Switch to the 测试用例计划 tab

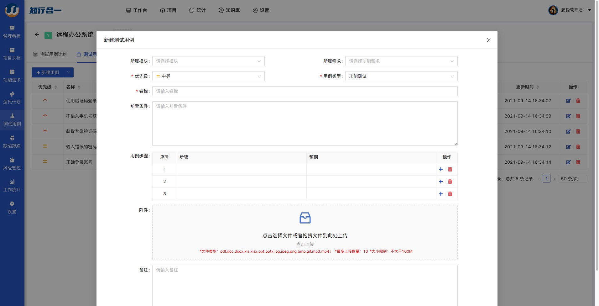click(50, 54)
